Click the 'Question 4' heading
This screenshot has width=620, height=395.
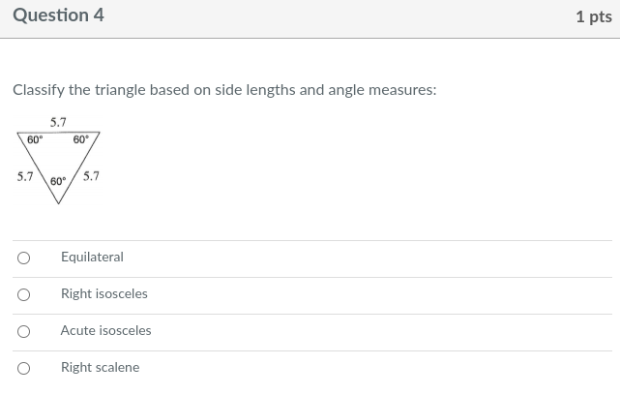pos(59,15)
